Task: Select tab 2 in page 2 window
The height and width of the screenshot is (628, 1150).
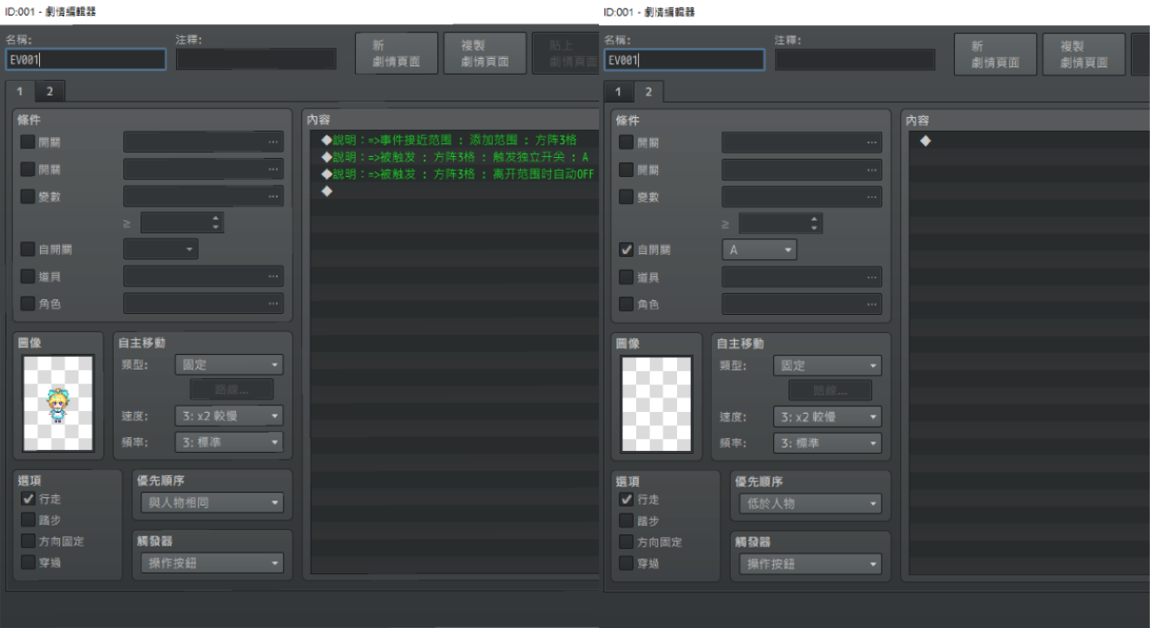Action: pos(648,92)
